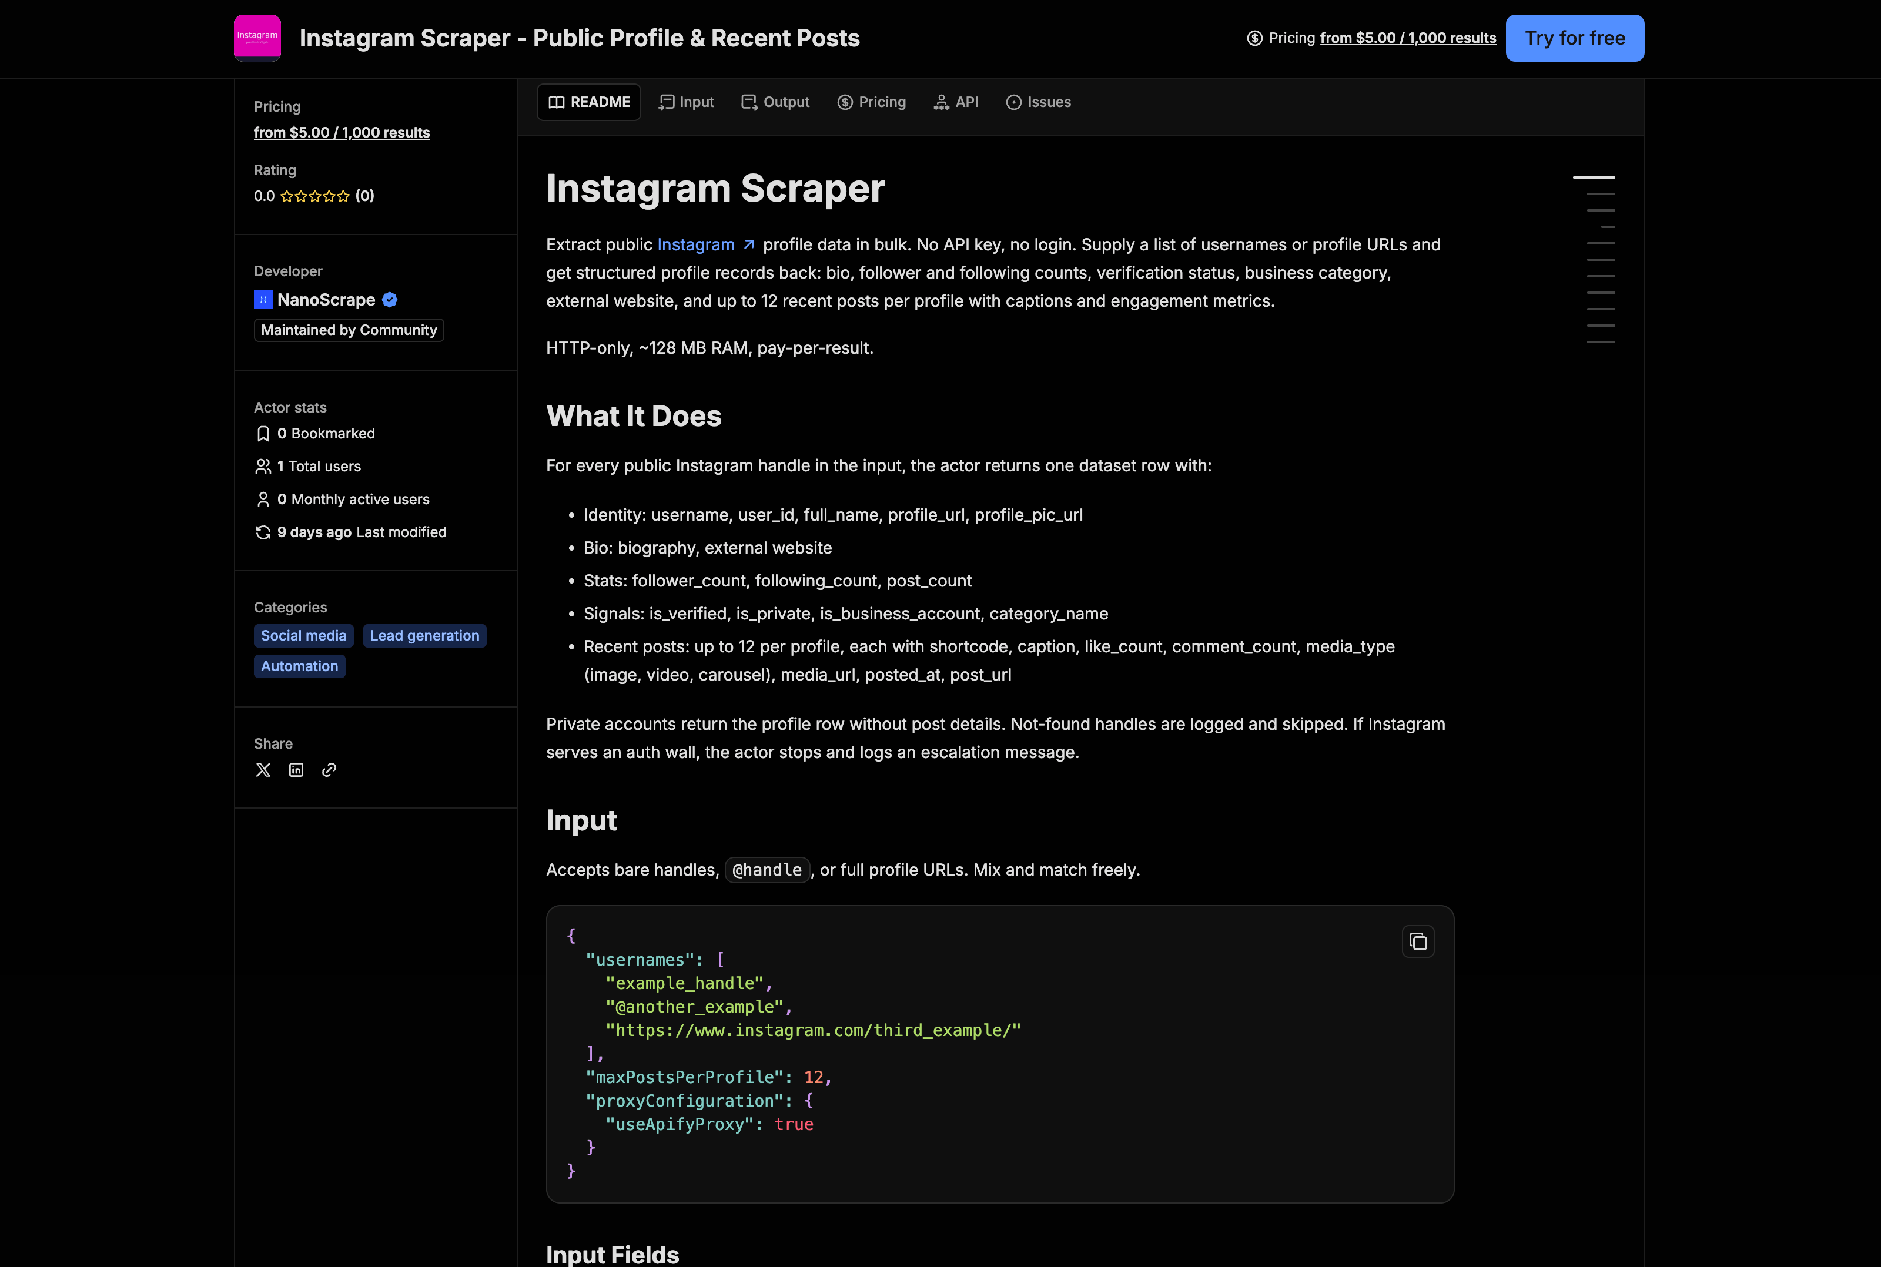Viewport: 1881px width, 1267px height.
Task: Click the 0 Monthly active users text
Action: click(x=353, y=500)
